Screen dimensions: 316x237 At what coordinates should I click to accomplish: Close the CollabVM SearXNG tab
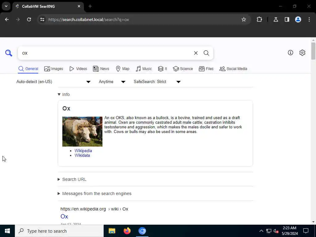tap(79, 6)
